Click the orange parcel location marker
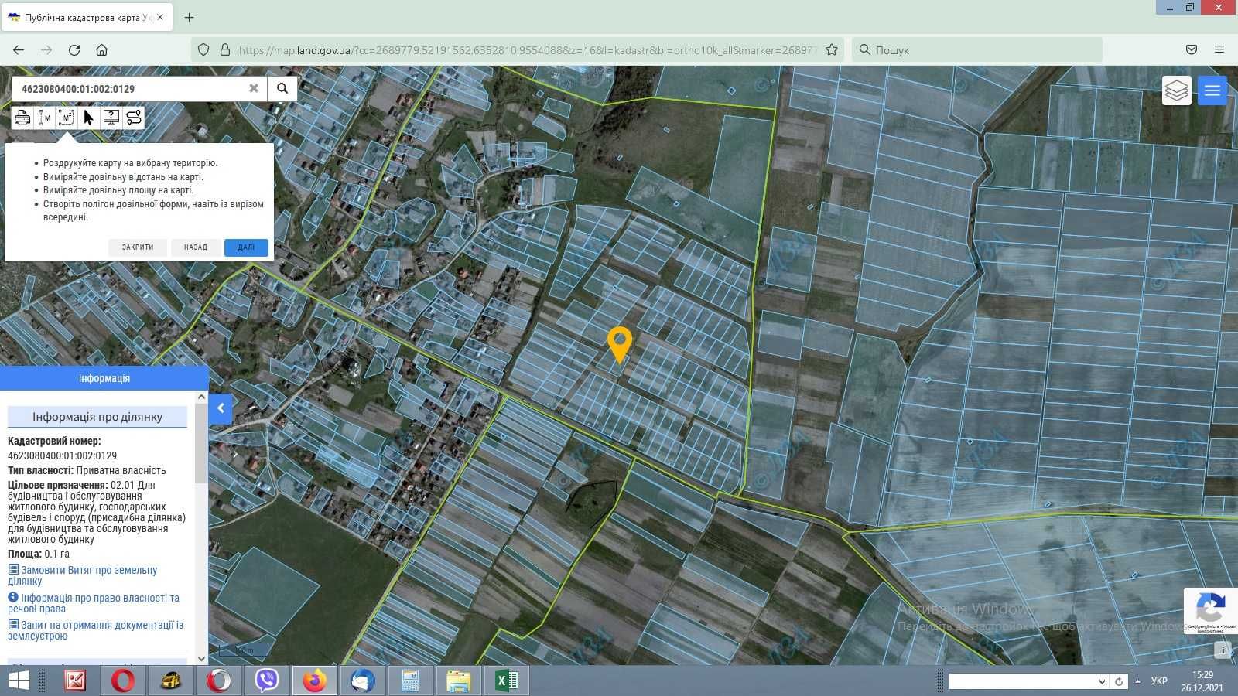Image resolution: width=1238 pixels, height=696 pixels. coord(619,344)
